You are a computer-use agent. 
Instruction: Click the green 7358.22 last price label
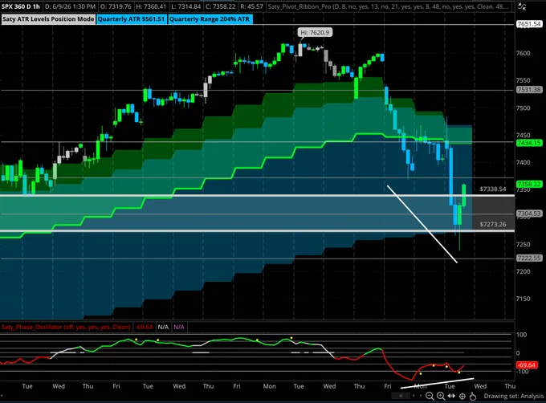point(529,184)
